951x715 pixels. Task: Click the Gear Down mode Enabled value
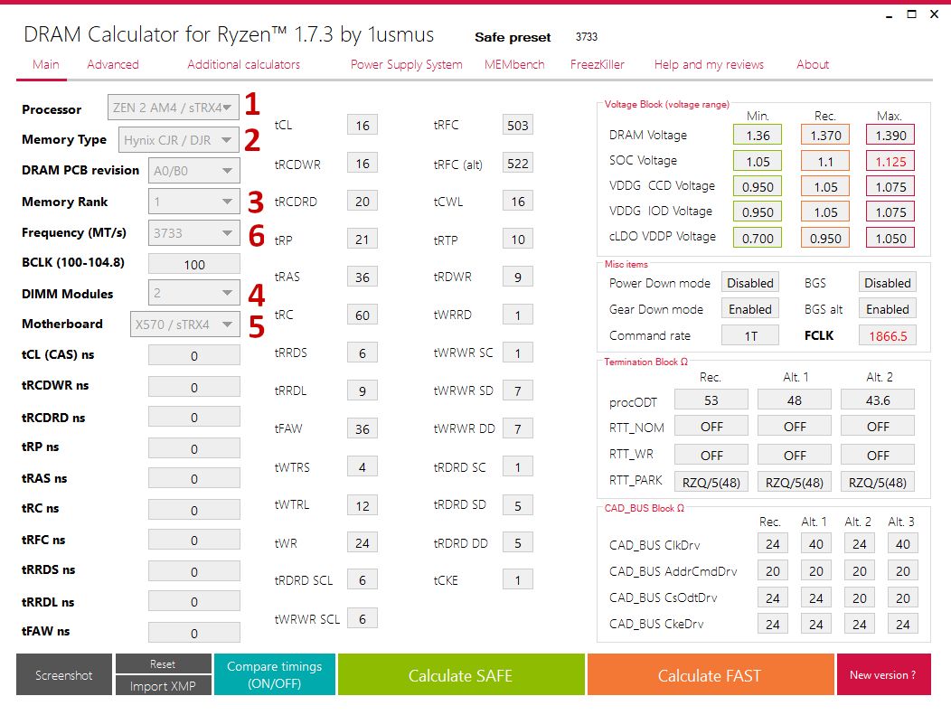(x=750, y=309)
